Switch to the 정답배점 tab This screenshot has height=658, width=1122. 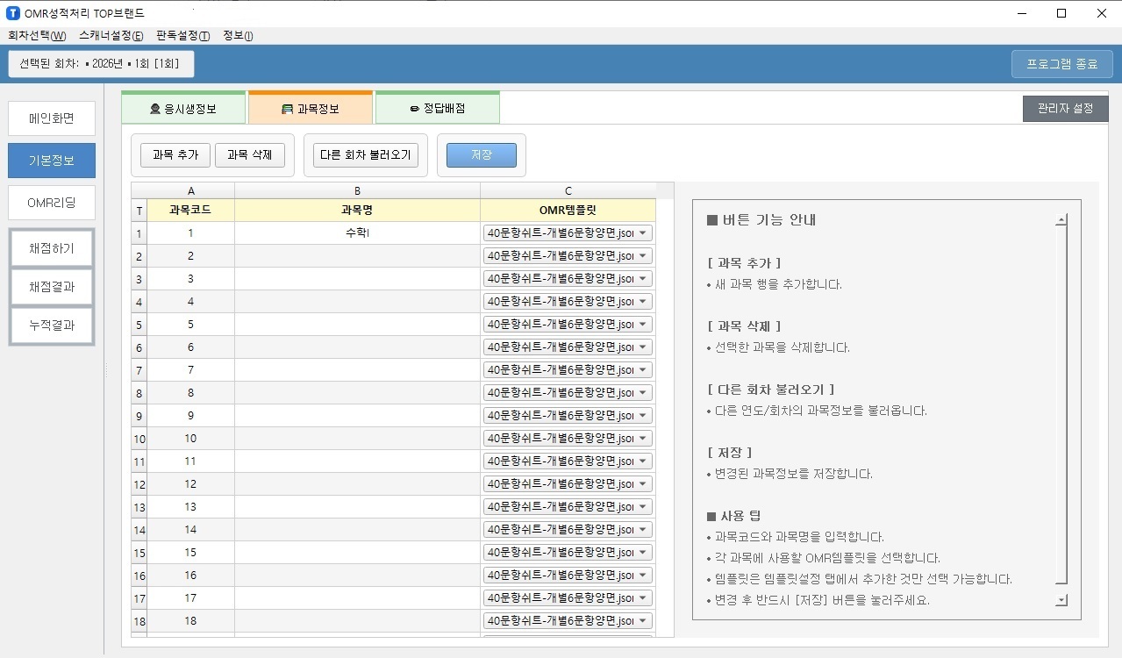(437, 109)
